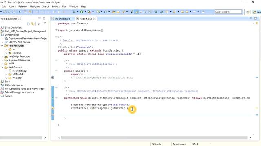Click the Suspend debug toolbar icon
This screenshot has height=146, width=261.
click(x=59, y=12)
